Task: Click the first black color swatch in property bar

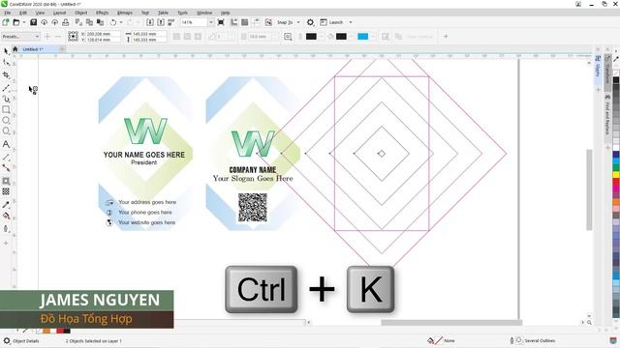Action: click(311, 37)
